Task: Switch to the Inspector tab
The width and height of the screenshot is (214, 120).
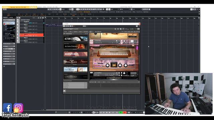Action: coord(5,18)
